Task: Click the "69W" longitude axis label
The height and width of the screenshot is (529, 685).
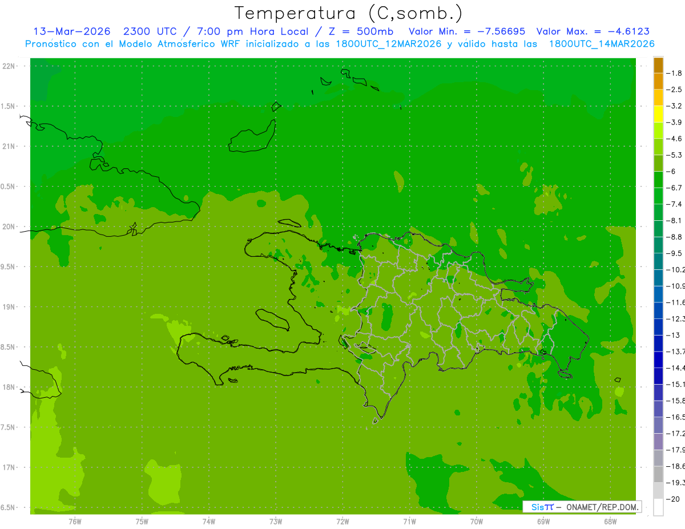Action: tap(543, 521)
